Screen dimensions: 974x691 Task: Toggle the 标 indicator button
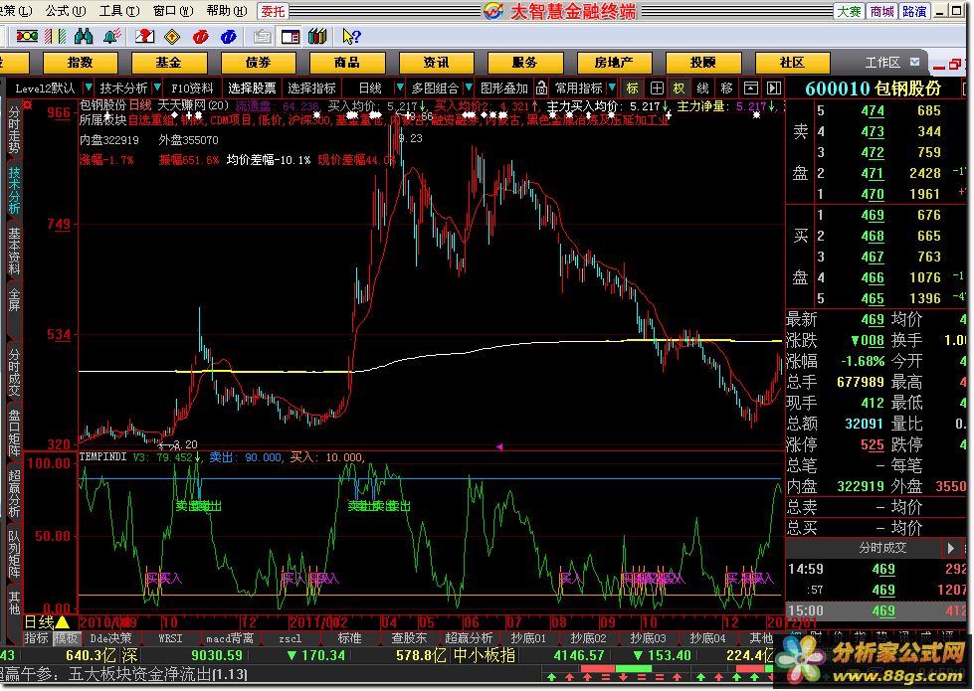pyautogui.click(x=633, y=88)
